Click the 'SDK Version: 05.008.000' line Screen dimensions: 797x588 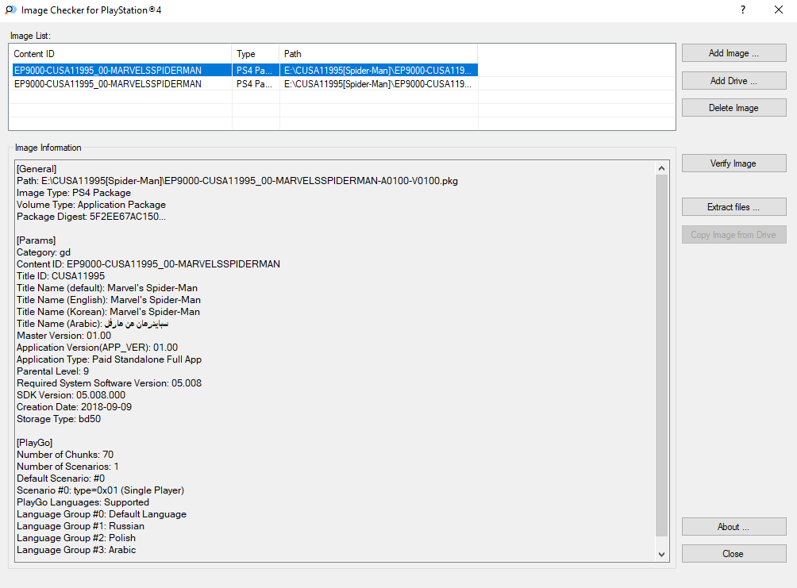pyautogui.click(x=71, y=395)
